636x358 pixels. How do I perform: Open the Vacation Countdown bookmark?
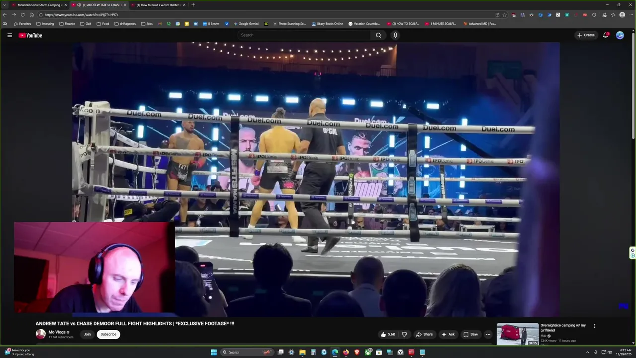364,24
